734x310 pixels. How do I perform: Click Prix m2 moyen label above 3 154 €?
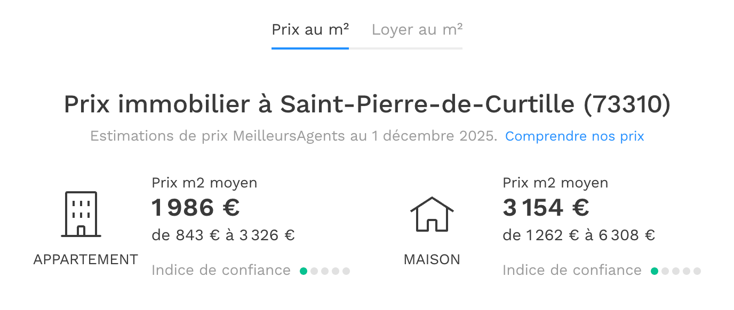point(555,183)
